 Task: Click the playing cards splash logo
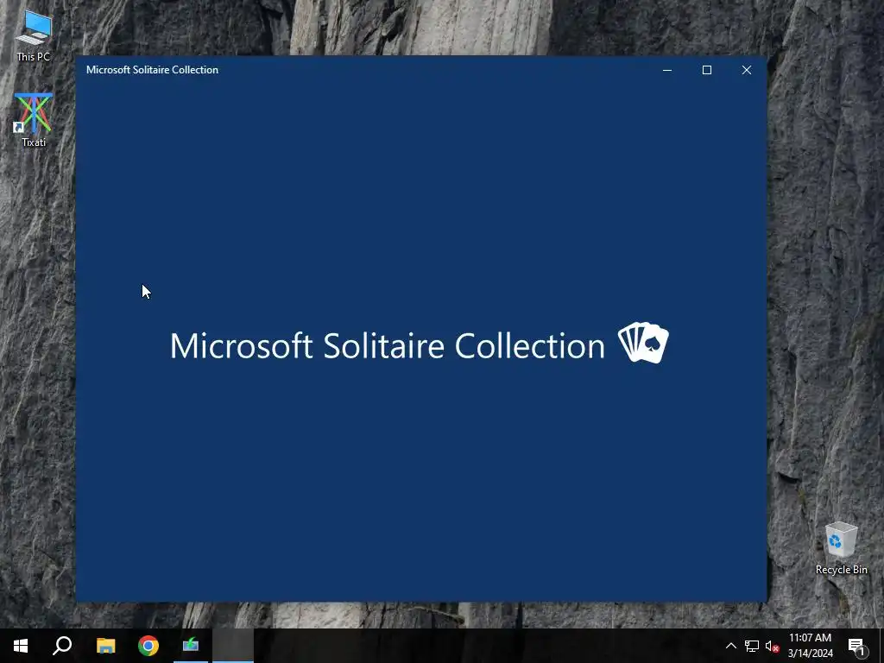(x=643, y=342)
